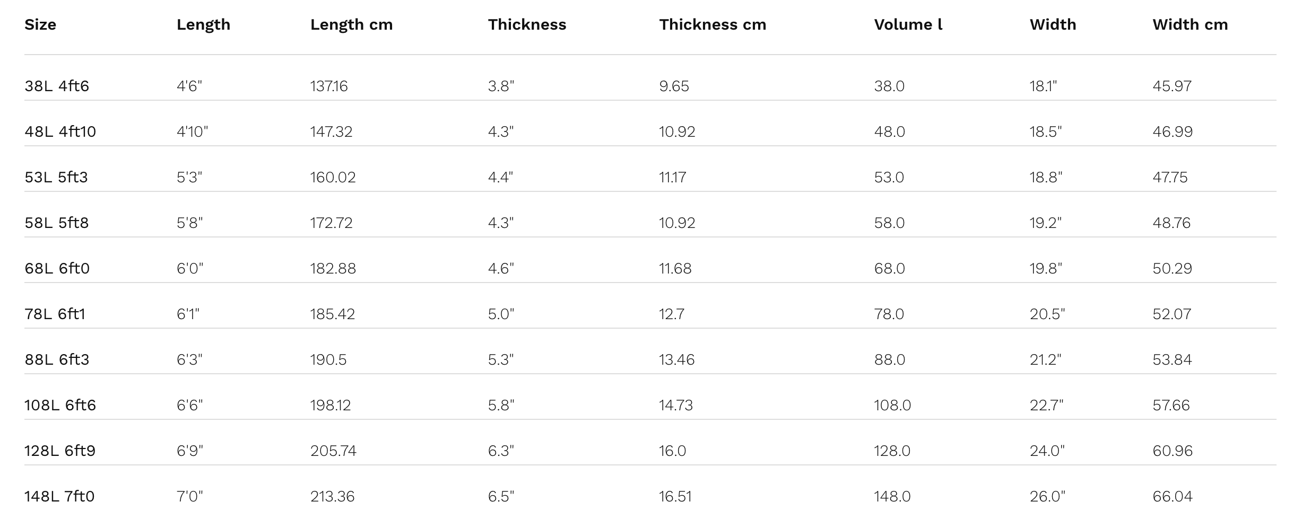Select the 68L 6ft0 size row label

57,268
